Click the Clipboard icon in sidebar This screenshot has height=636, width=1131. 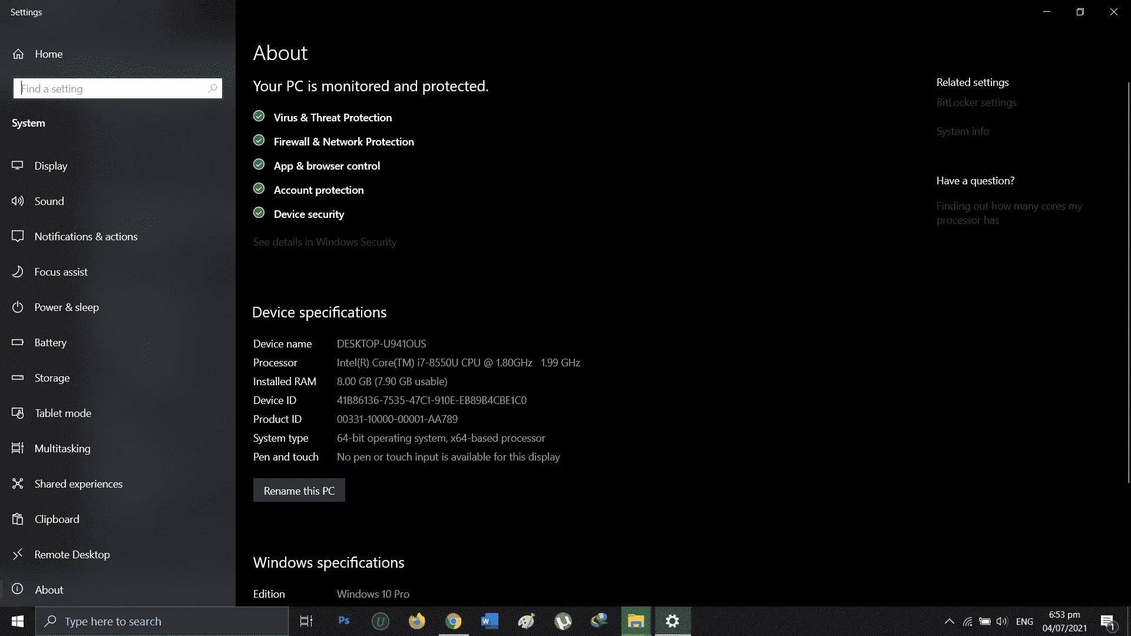[x=18, y=519]
